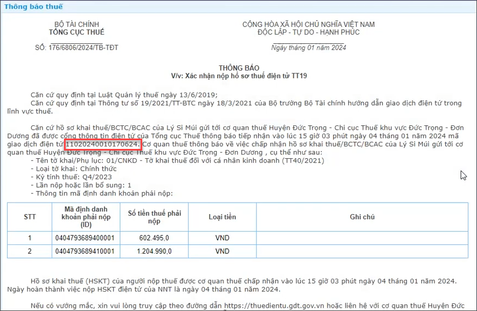Select the tax amount 602.495,0

coord(154,238)
